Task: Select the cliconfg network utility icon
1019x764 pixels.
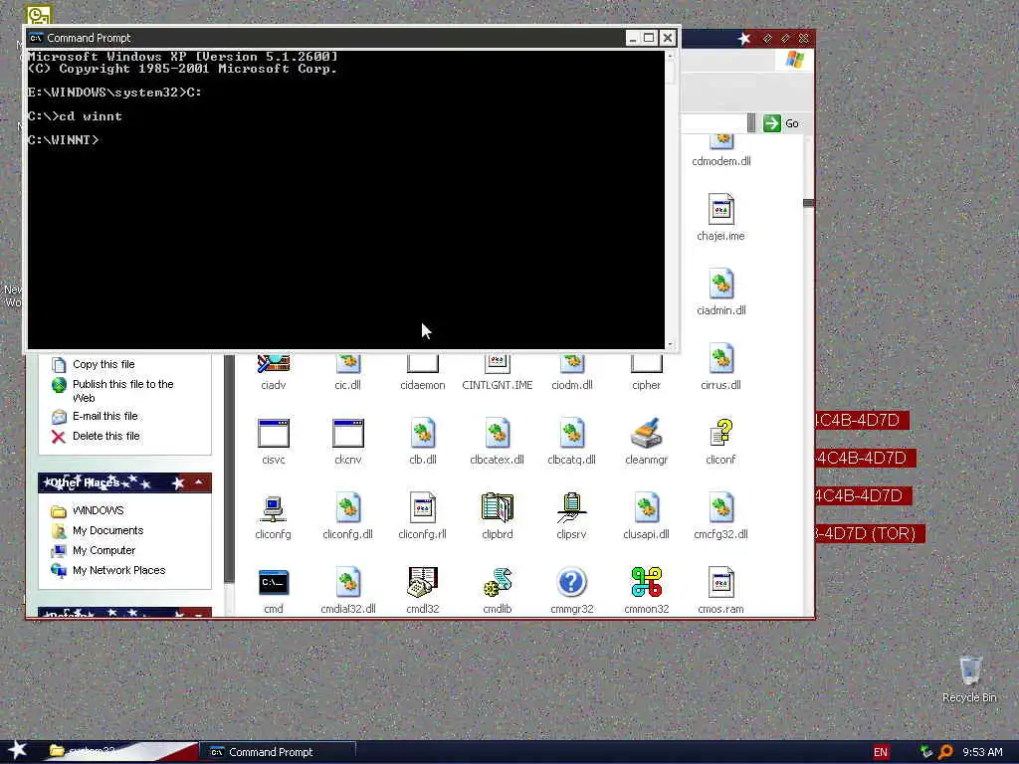Action: click(273, 508)
